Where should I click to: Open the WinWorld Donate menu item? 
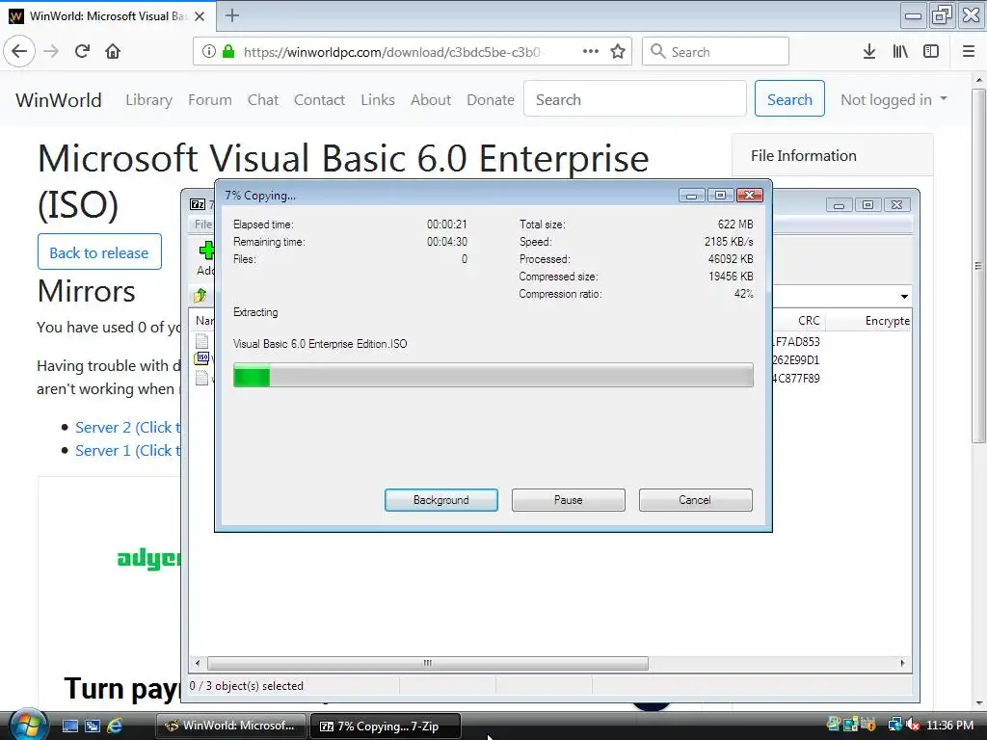[491, 99]
